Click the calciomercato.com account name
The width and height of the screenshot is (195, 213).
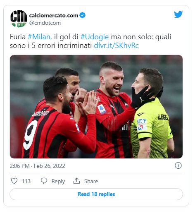[54, 15]
